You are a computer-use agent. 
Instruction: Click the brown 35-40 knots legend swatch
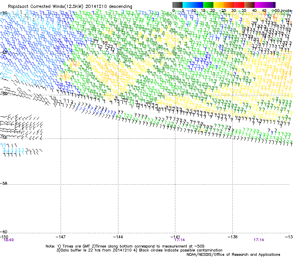click(x=249, y=5)
